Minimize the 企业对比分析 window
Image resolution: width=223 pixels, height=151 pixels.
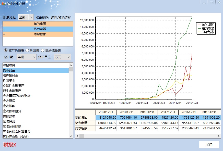[204, 3]
